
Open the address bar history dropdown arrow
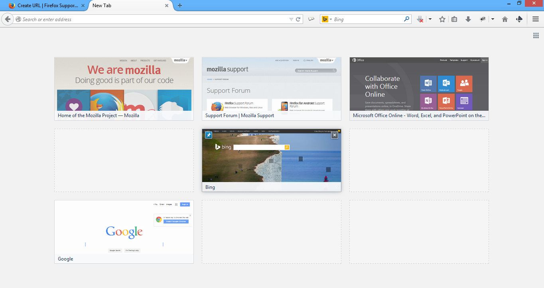click(x=291, y=19)
